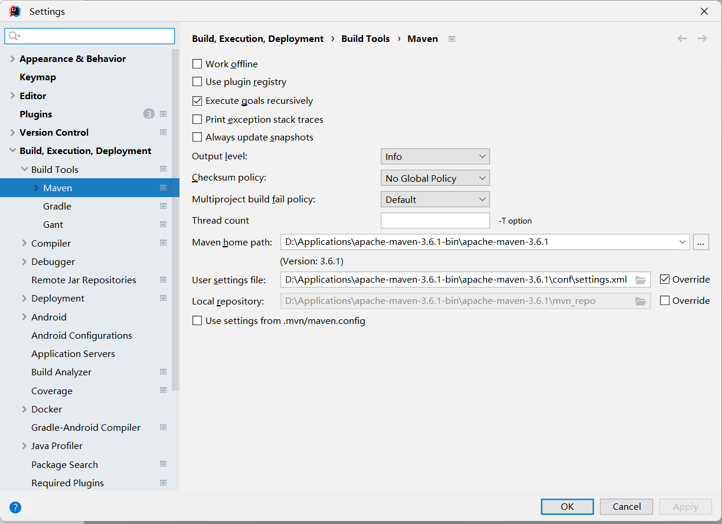The width and height of the screenshot is (722, 524).
Task: Enable the Work offline checkbox
Action: click(x=197, y=64)
